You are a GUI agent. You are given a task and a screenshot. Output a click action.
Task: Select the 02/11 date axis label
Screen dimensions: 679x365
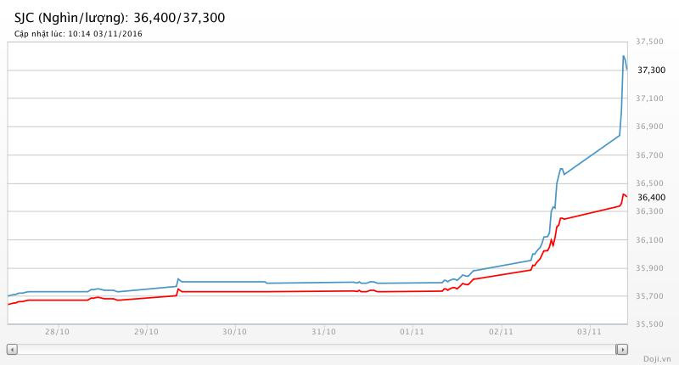coord(501,331)
